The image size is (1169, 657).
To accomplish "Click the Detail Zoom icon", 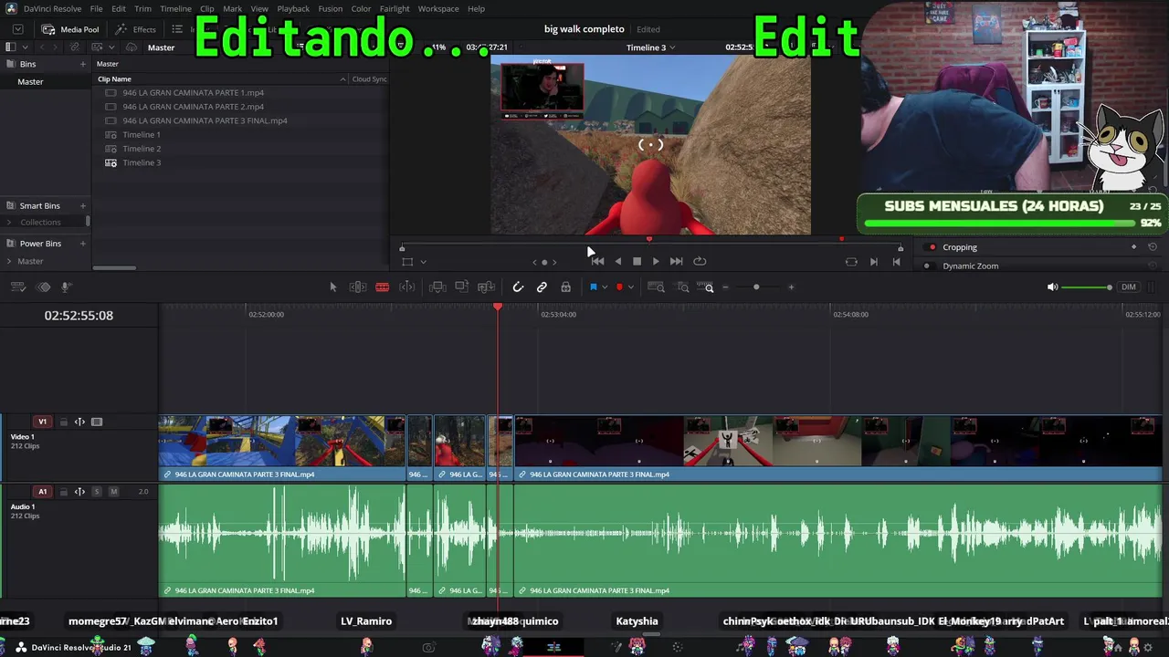I will tap(683, 287).
